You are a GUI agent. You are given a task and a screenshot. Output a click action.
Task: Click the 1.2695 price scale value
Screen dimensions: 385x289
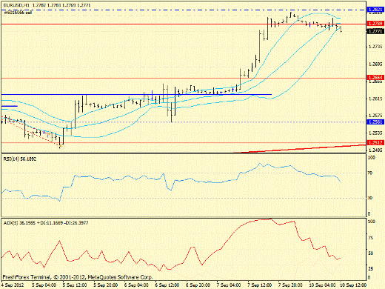(375, 64)
